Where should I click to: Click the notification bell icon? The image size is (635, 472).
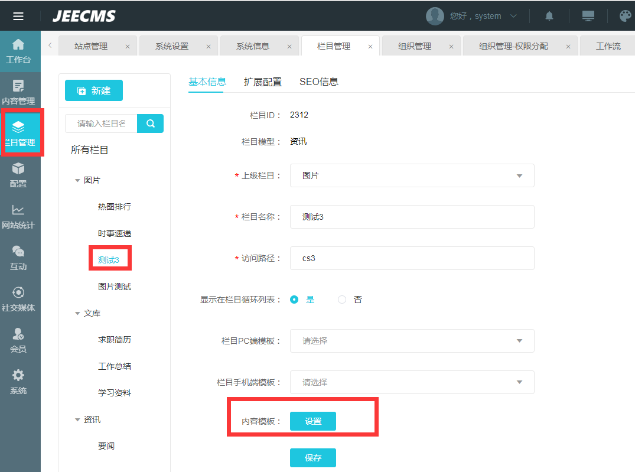(549, 16)
